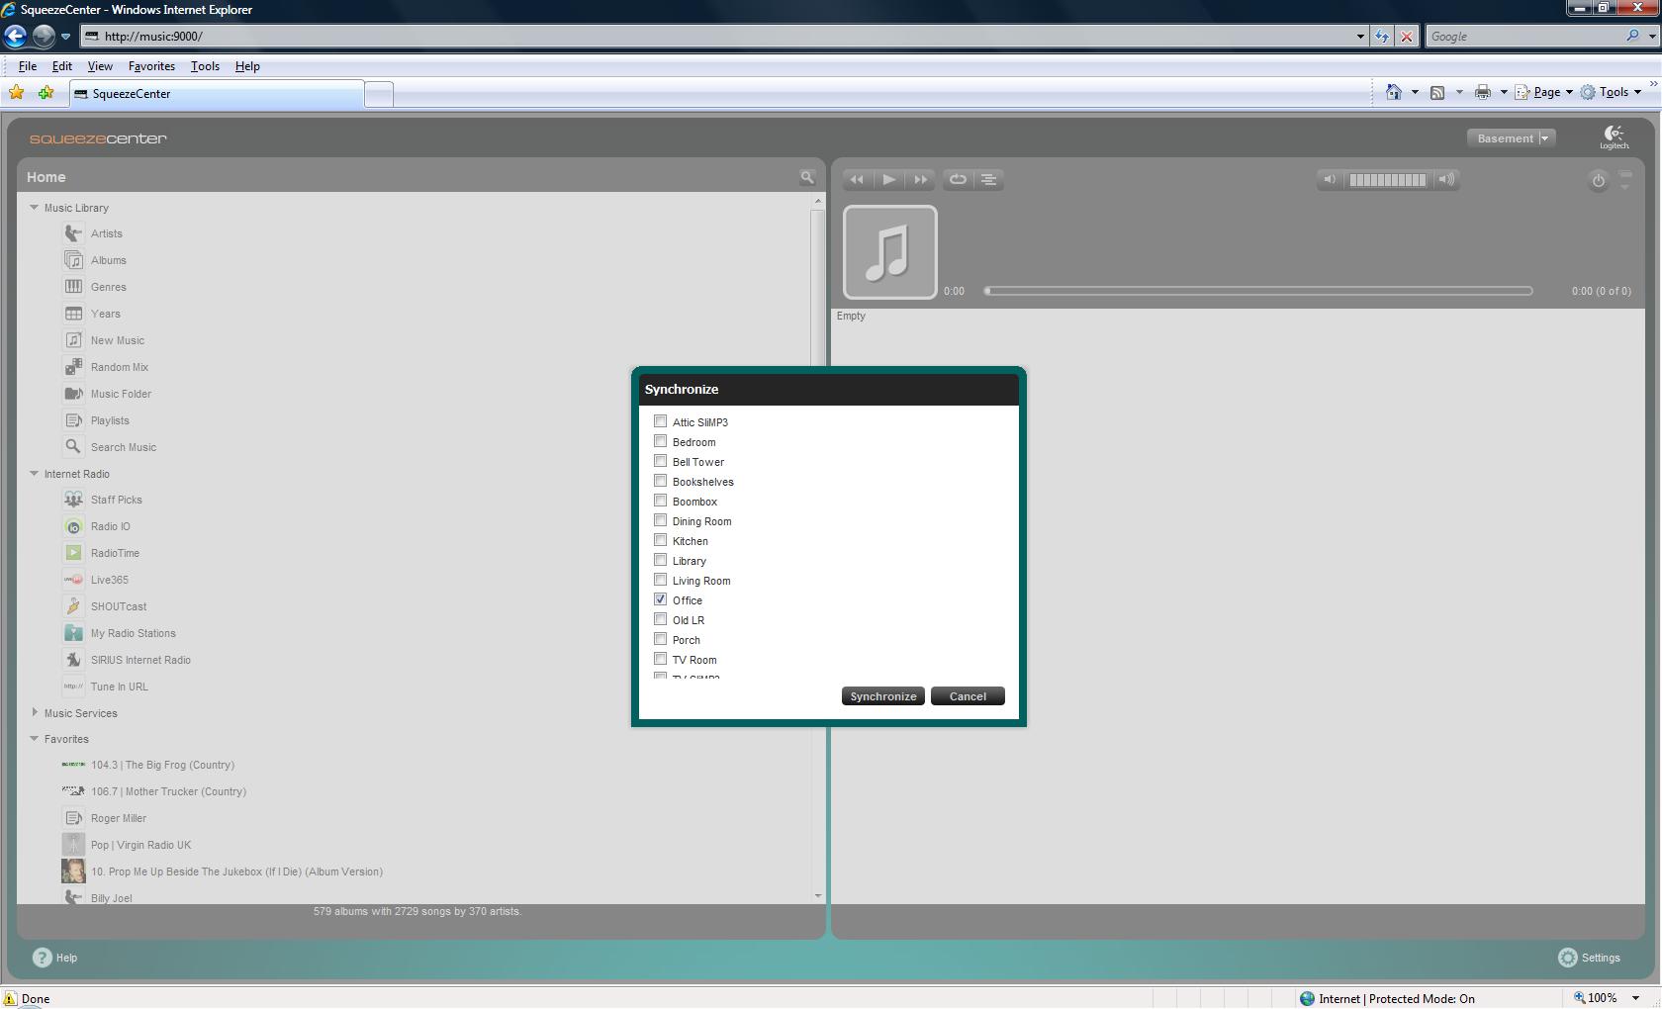The height and width of the screenshot is (1009, 1662).
Task: Click the repeat icon in player controls
Action: tap(958, 180)
